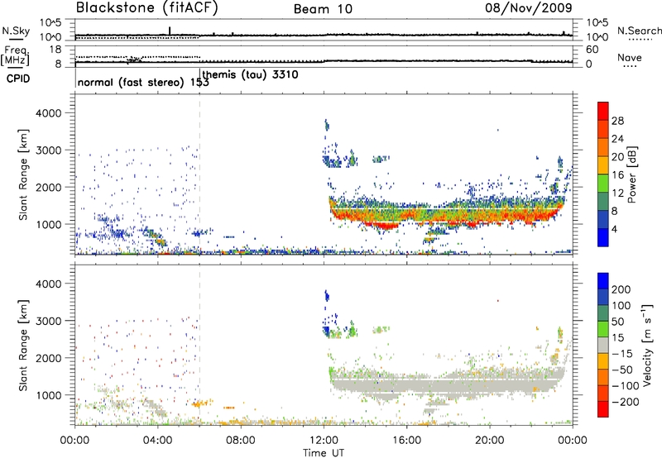Image resolution: width=662 pixels, height=458 pixels.
Task: Click the '12:00' time tick label
Action: 324,441
